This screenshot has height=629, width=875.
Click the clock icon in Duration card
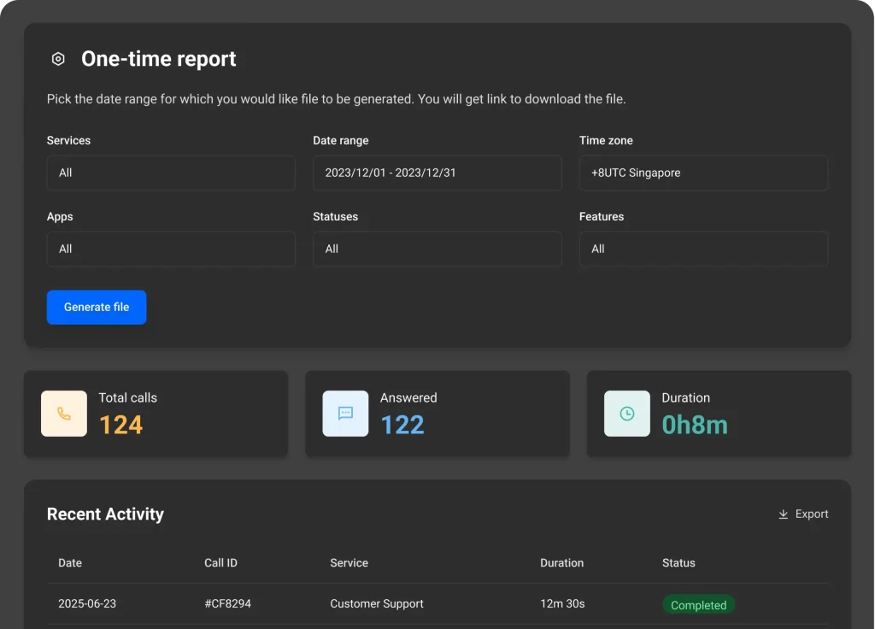[x=627, y=414]
